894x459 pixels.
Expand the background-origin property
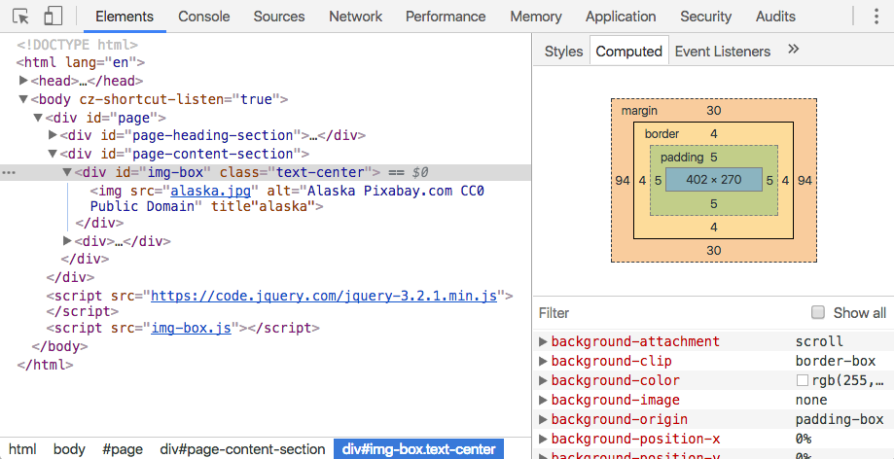pos(544,420)
